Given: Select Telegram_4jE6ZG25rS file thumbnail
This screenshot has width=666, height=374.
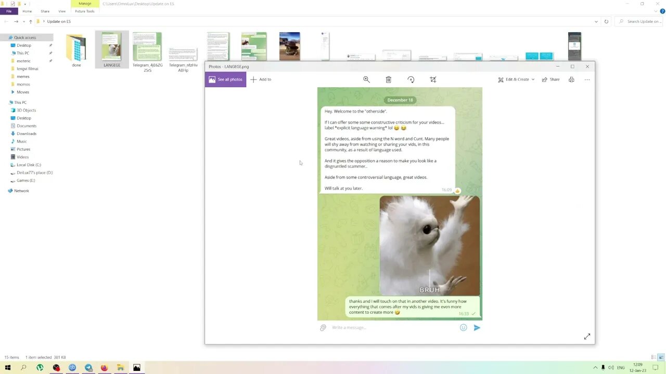Looking at the screenshot, I should coord(147,51).
